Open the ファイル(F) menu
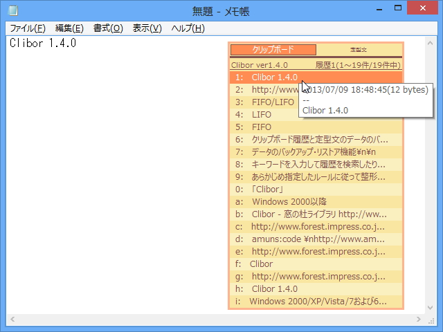Viewport: 443px width, 332px height. pyautogui.click(x=28, y=28)
